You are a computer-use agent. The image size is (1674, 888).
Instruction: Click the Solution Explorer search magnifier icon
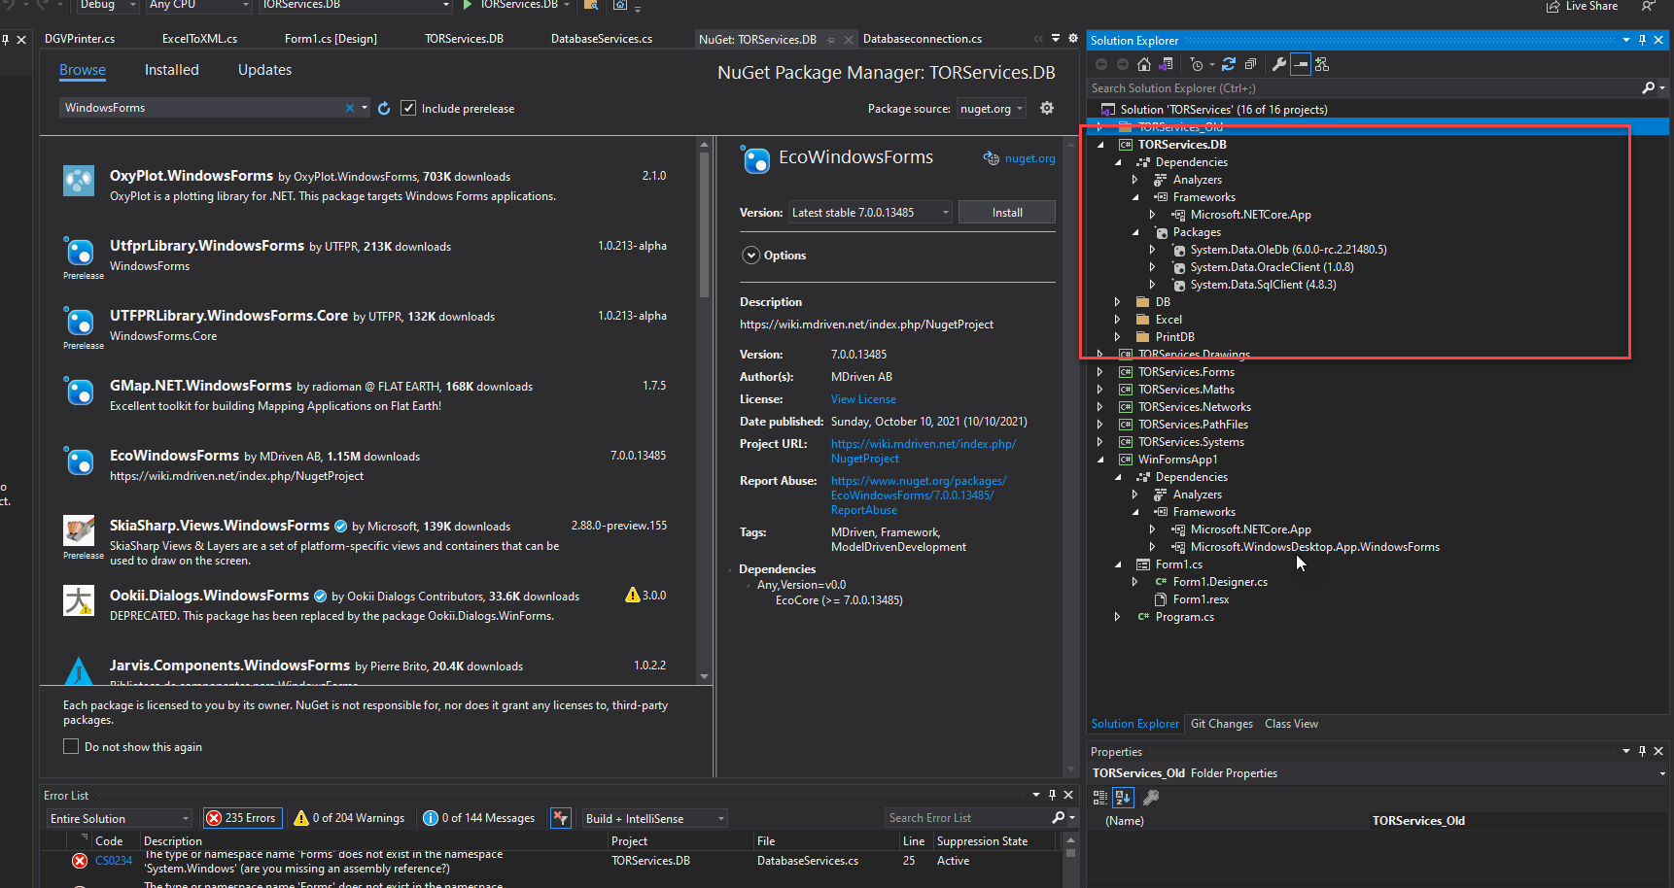click(x=1648, y=87)
